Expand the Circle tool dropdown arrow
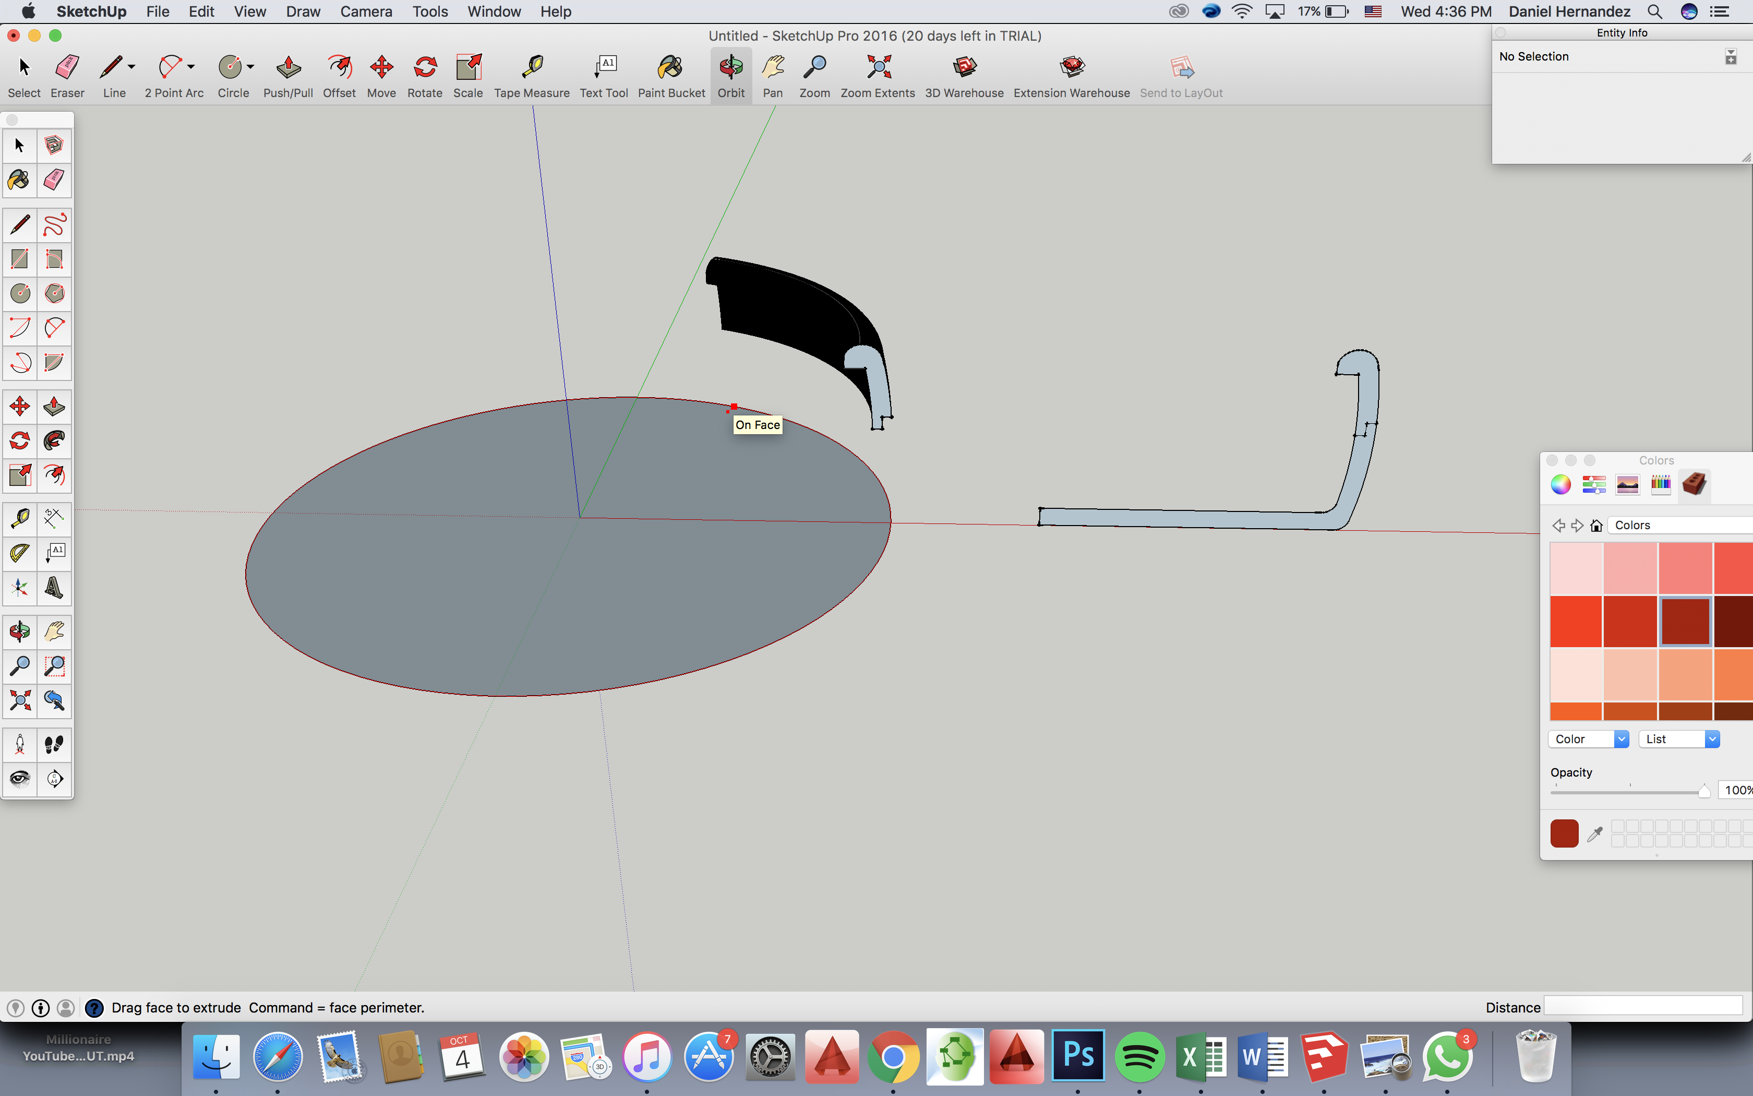This screenshot has width=1753, height=1096. [250, 67]
